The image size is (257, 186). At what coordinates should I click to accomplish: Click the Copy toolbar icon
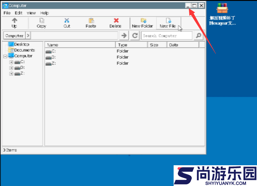coord(42,20)
